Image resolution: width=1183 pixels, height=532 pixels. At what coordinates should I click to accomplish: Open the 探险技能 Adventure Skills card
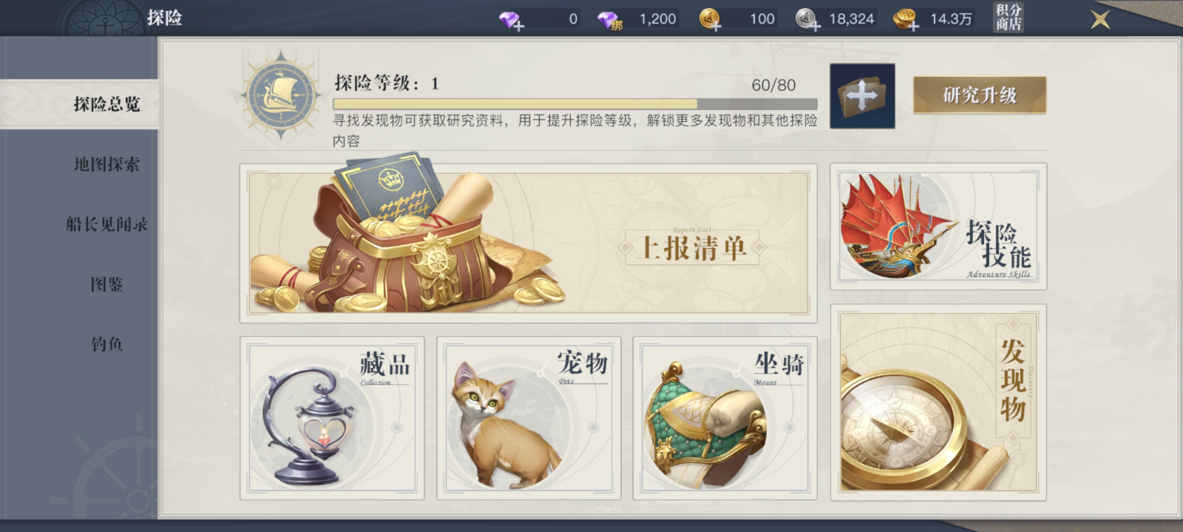point(939,227)
